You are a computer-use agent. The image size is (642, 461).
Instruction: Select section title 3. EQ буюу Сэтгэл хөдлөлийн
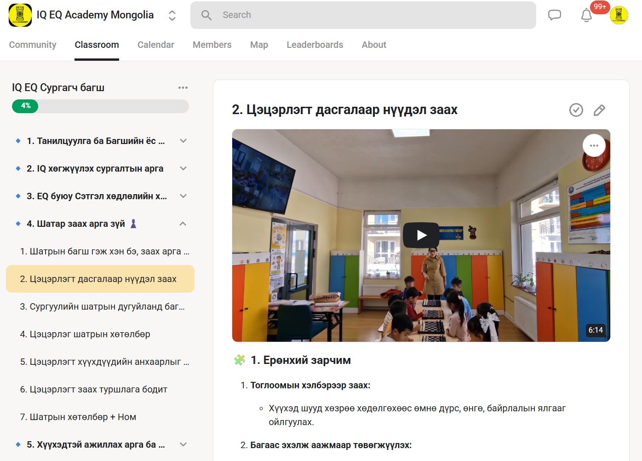[97, 196]
